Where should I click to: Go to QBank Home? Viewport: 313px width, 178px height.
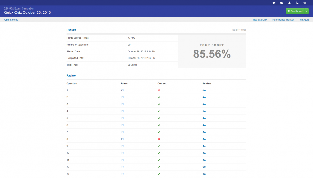point(11,20)
